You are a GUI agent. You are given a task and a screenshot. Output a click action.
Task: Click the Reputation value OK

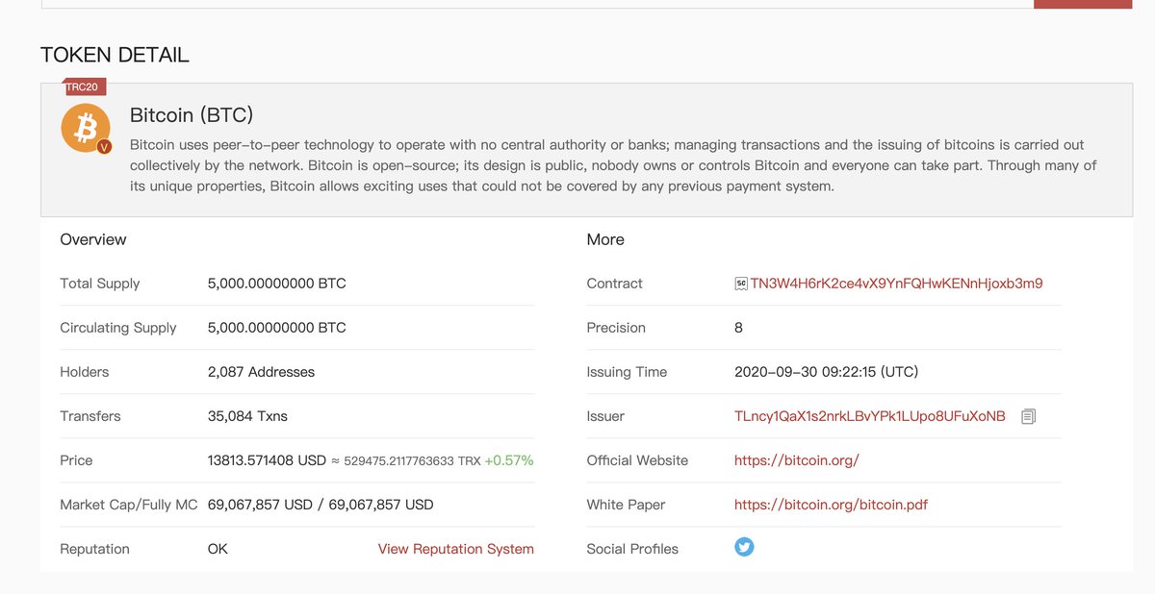pos(218,549)
